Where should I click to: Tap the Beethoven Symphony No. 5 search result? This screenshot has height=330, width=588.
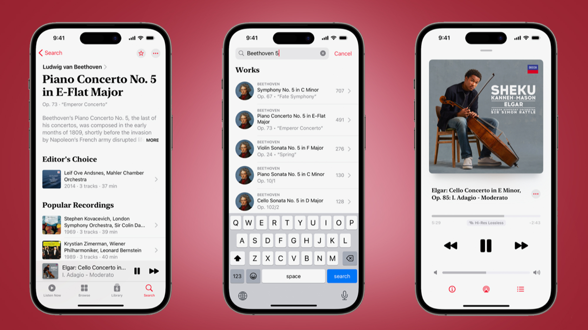pyautogui.click(x=294, y=90)
